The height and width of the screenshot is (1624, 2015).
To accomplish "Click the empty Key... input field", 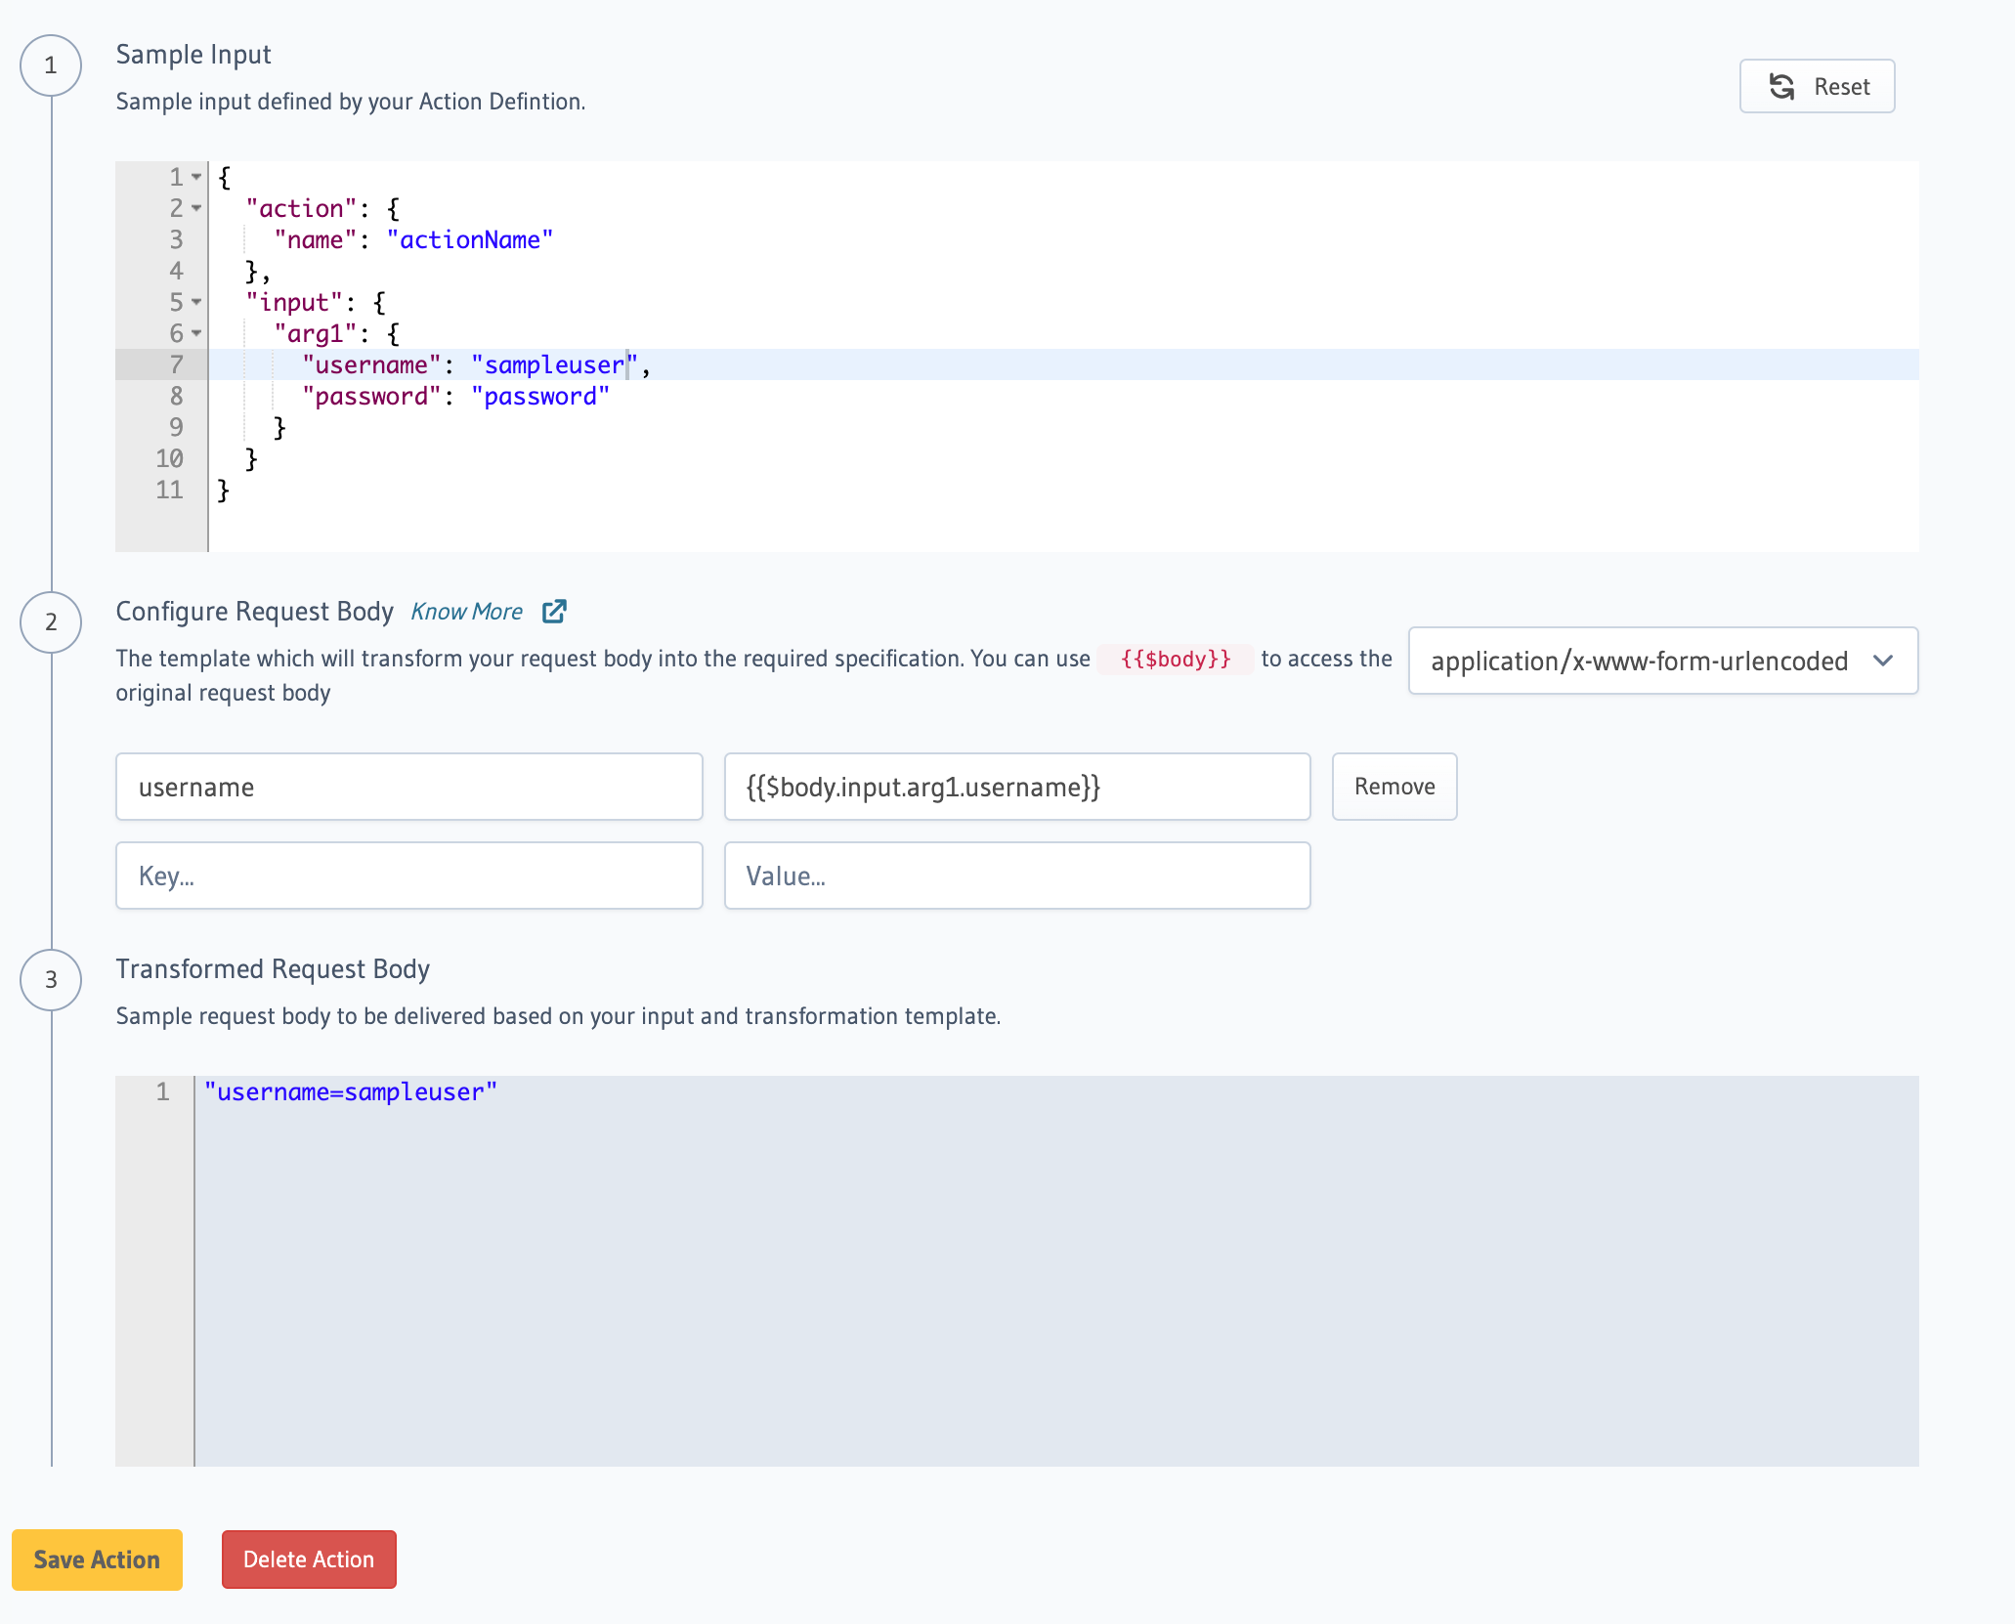I will click(x=408, y=876).
